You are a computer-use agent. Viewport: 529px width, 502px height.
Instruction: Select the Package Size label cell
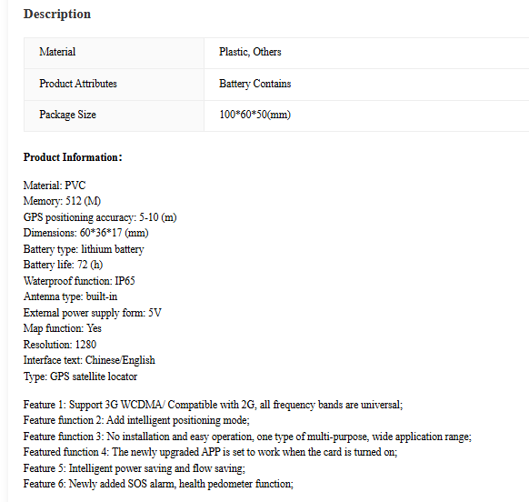point(114,115)
